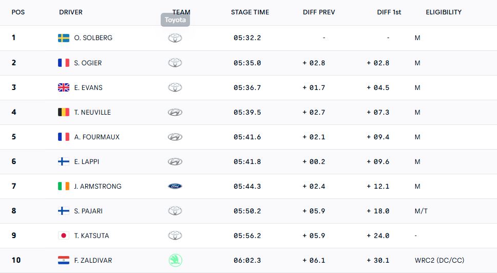Click the Swedish flag beside O. Solberg
Image resolution: width=497 pixels, height=273 pixels.
[x=64, y=38]
